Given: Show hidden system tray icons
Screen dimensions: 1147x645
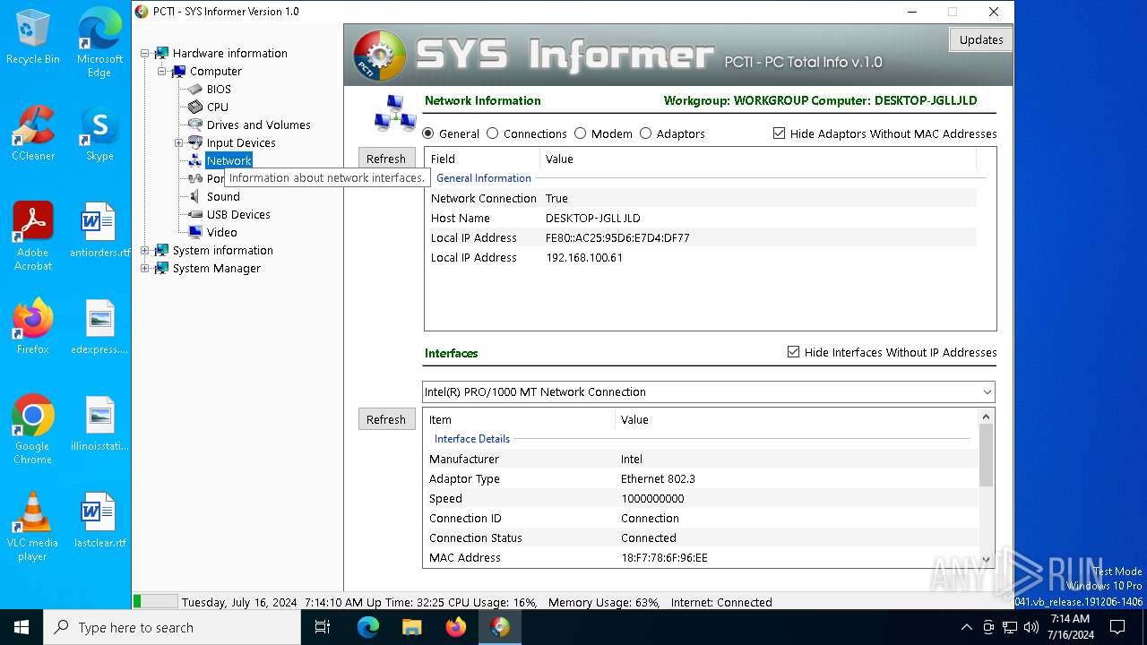Looking at the screenshot, I should [x=966, y=627].
